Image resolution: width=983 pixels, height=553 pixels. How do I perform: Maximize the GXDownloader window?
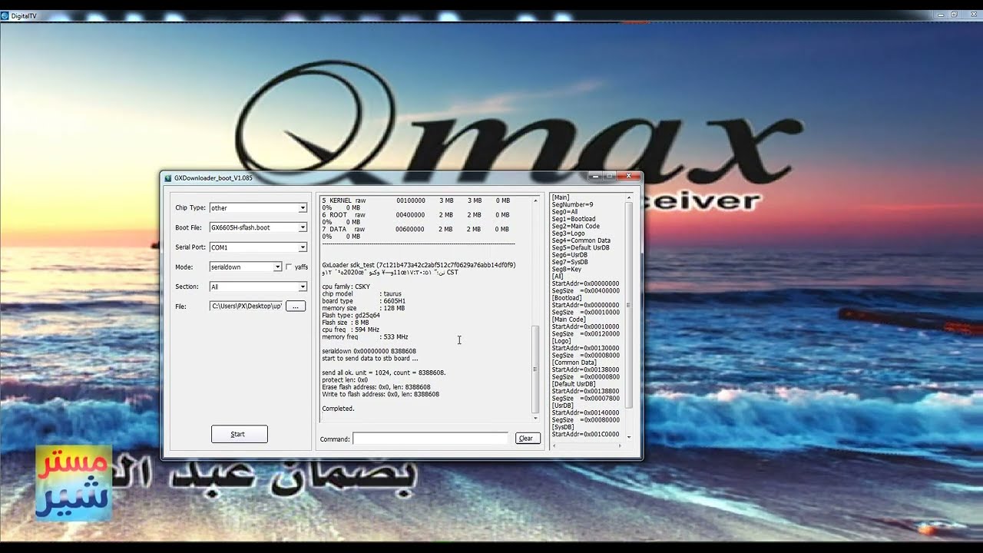[x=610, y=176]
